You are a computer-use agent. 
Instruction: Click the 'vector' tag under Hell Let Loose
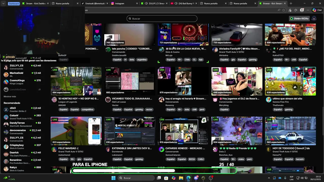click(x=149, y=109)
